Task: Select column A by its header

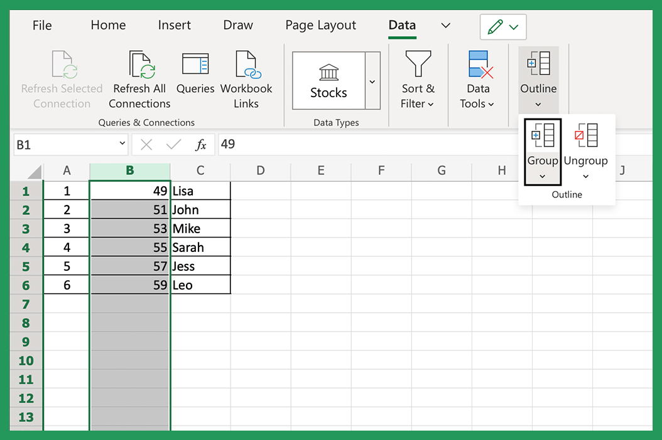Action: [66, 170]
